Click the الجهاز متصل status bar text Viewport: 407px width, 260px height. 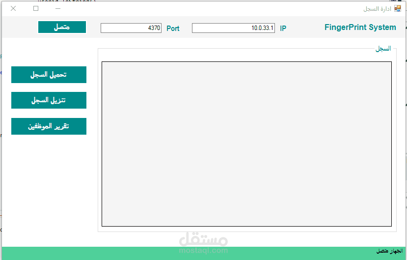pyautogui.click(x=390, y=251)
